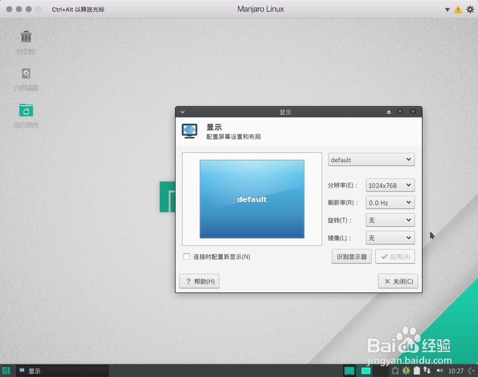Open the resolution 1024x768 dropdown

(390, 185)
